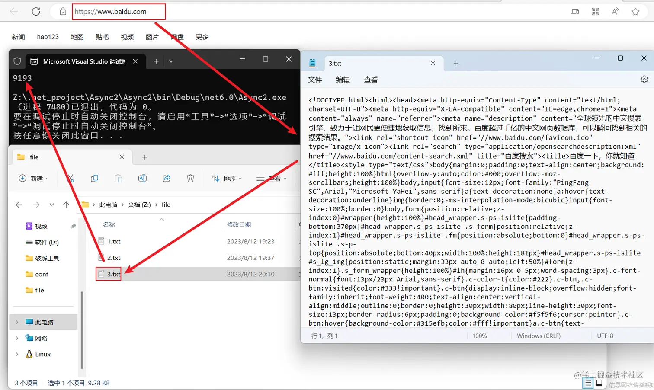Open conf folder in sidebar
654x390 pixels.
coord(42,274)
